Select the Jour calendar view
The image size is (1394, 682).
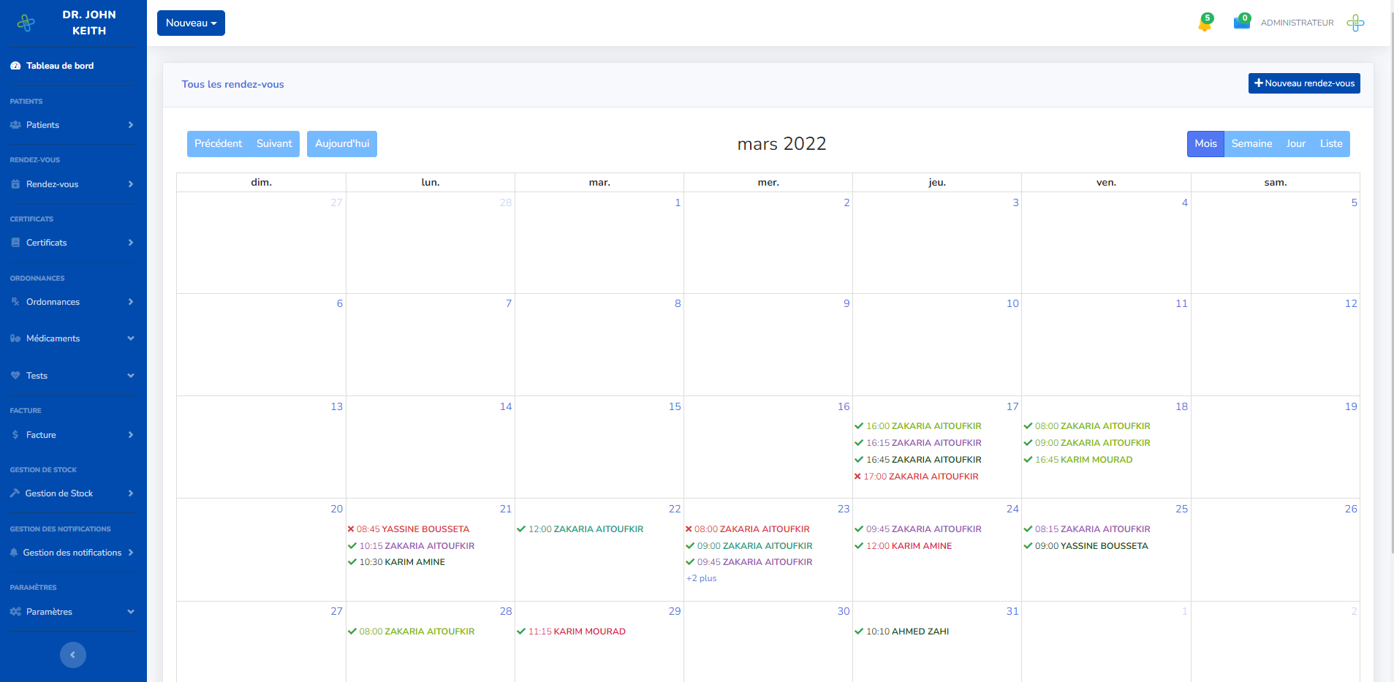[1295, 144]
